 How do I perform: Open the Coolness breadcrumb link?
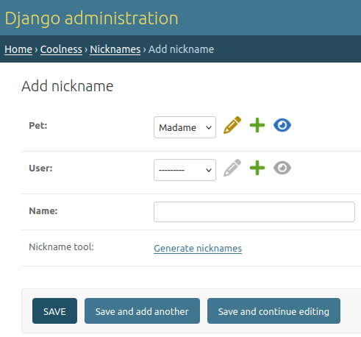point(61,49)
